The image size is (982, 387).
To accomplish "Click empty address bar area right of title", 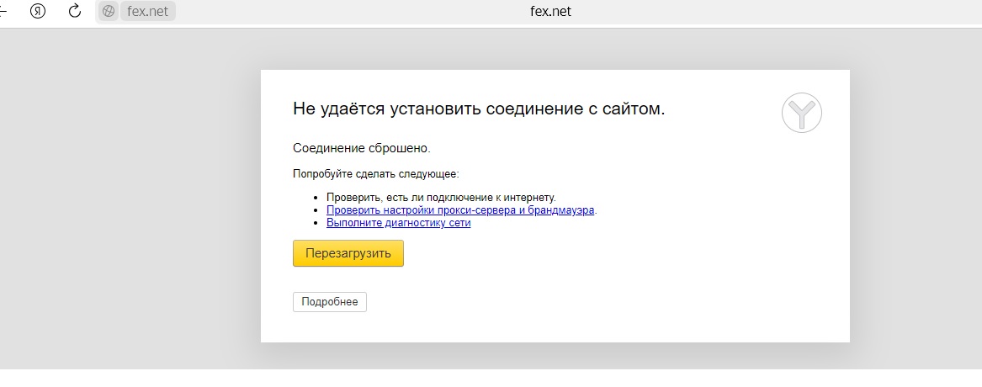I will [x=757, y=12].
